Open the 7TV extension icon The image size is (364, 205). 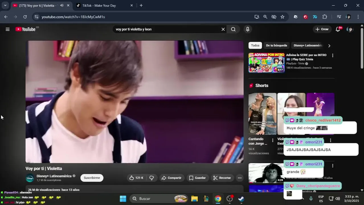point(315,17)
